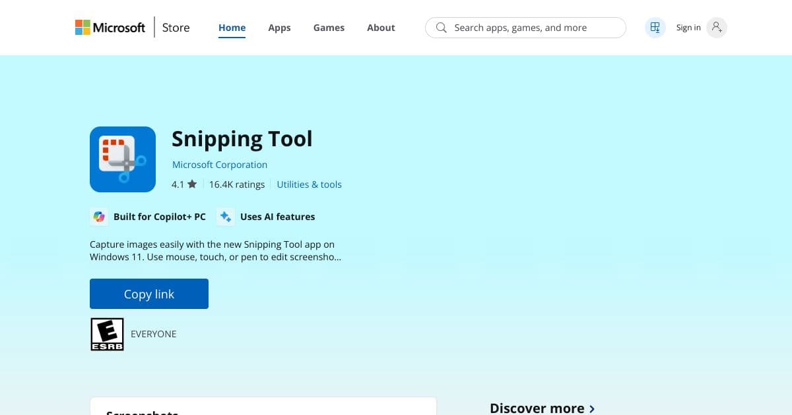Open the Library icon near Sign in
Image resolution: width=792 pixels, height=415 pixels.
click(x=655, y=27)
